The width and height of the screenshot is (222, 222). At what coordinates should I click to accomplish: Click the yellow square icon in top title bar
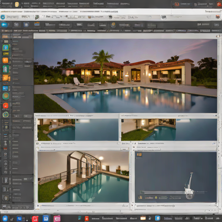17,4
